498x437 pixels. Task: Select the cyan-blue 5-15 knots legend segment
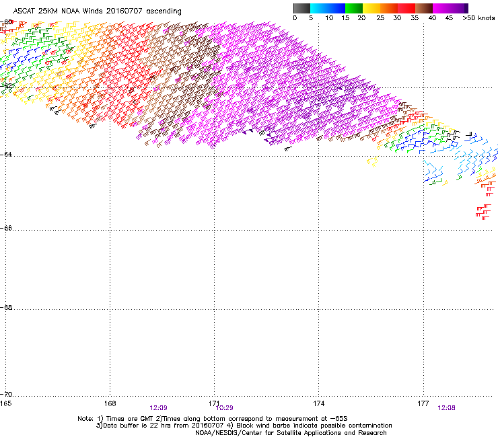click(328, 8)
